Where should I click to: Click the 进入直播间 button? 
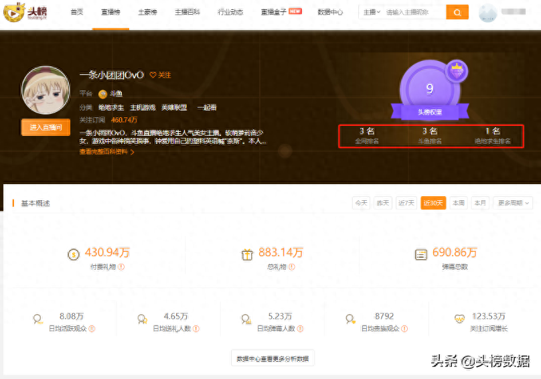(x=46, y=127)
